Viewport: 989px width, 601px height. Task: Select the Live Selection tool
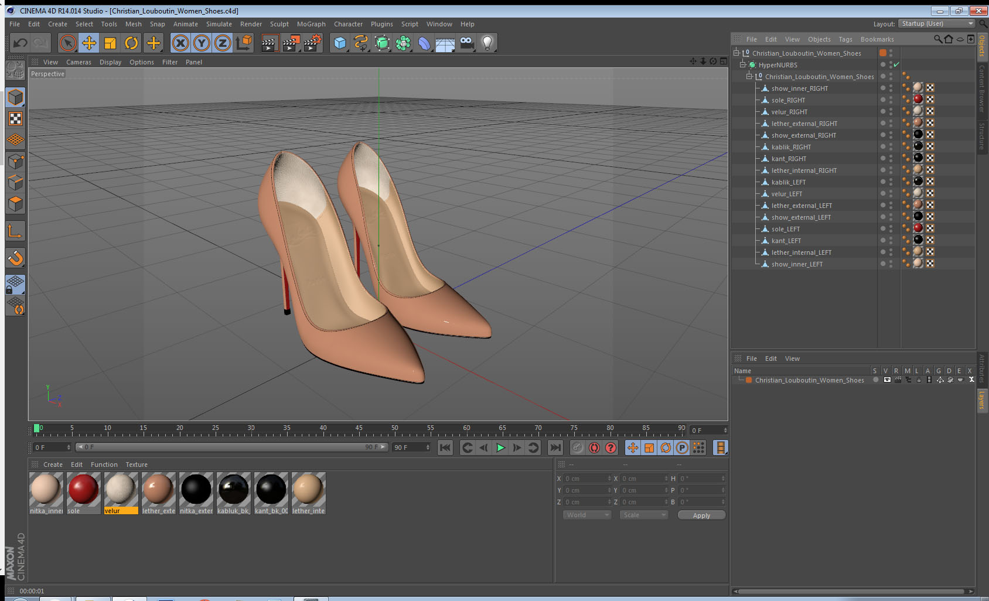point(68,43)
